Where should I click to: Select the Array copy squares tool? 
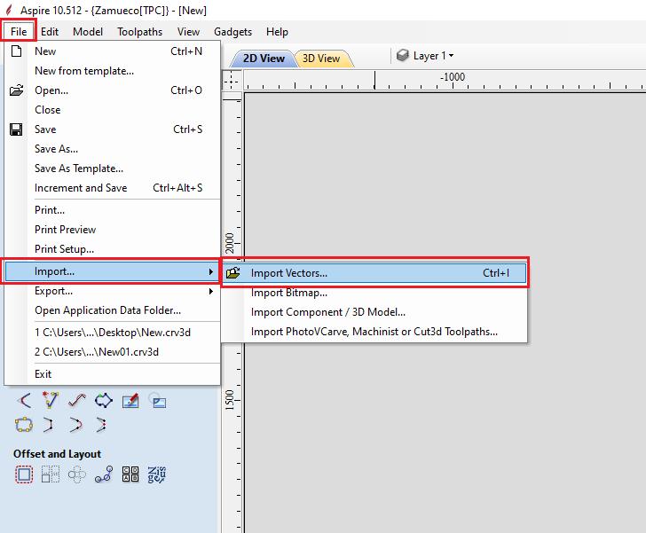(51, 474)
